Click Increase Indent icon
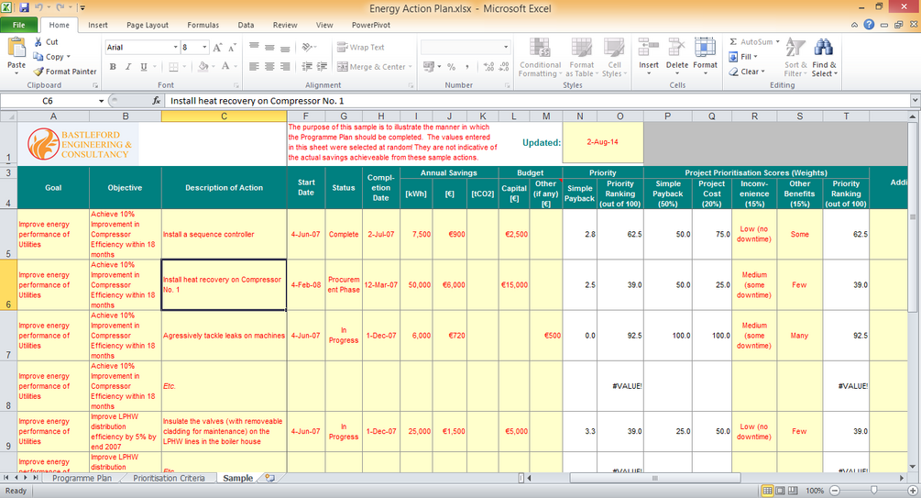The height and width of the screenshot is (498, 921). [322, 66]
